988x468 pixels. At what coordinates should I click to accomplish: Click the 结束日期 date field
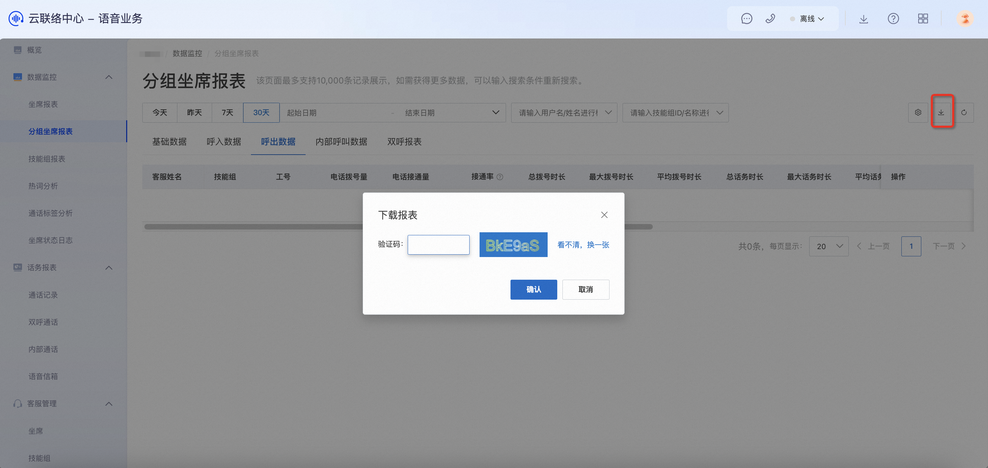[x=443, y=113]
